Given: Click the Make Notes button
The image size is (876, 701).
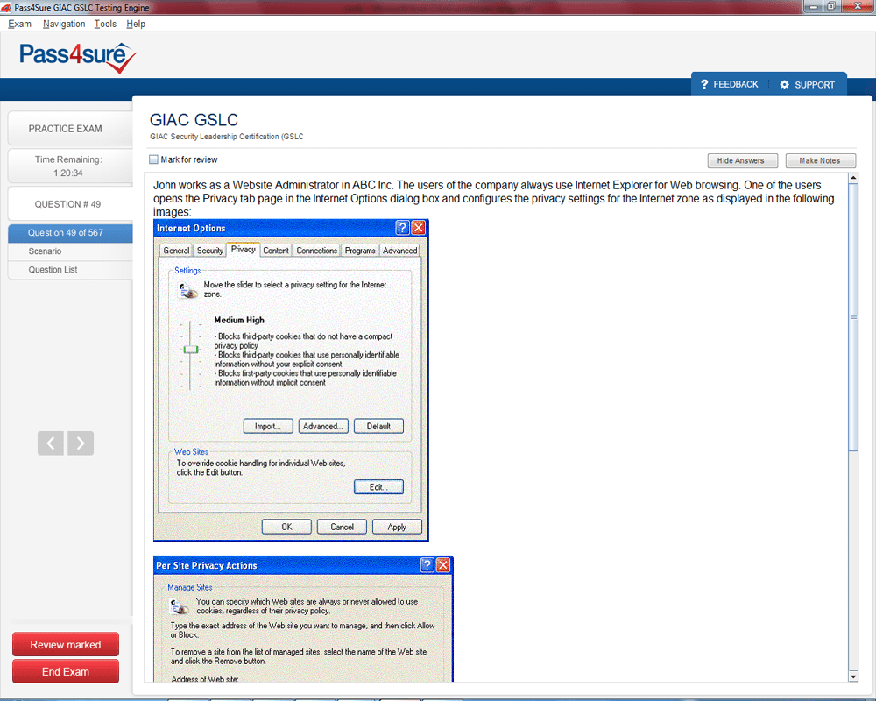Looking at the screenshot, I should 820,160.
